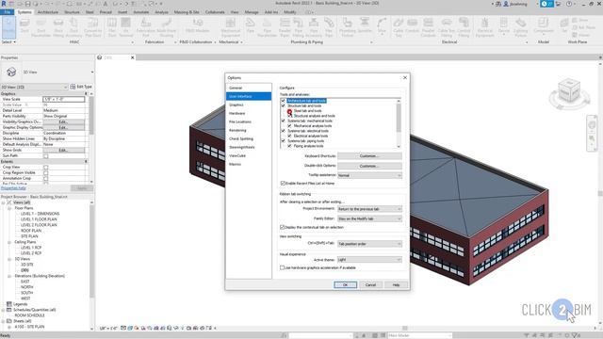Select the Lighting Fixture tool
This screenshot has height=339, width=603.
(x=520, y=27)
